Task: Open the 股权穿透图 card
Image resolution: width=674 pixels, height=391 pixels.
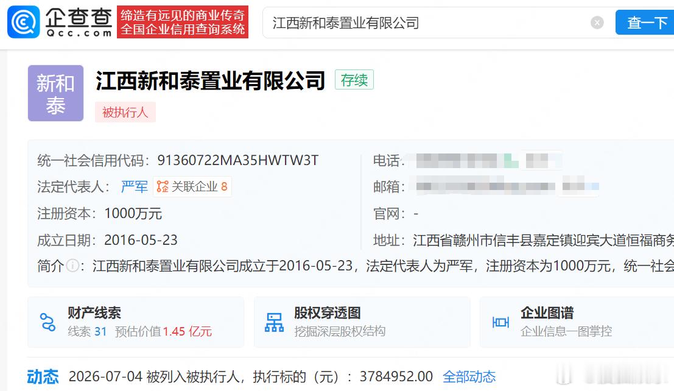Action: pos(362,322)
